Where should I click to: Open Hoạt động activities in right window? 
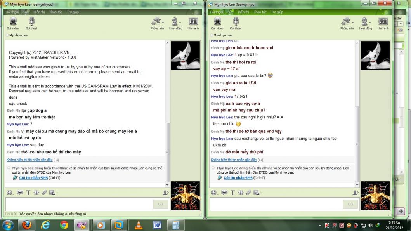365,23
